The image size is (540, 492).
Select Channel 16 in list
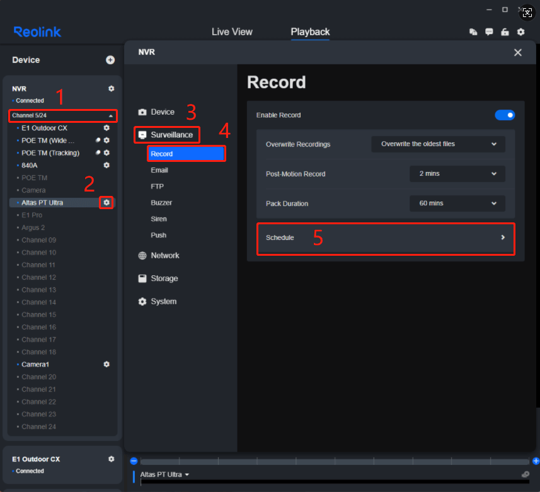coord(38,327)
